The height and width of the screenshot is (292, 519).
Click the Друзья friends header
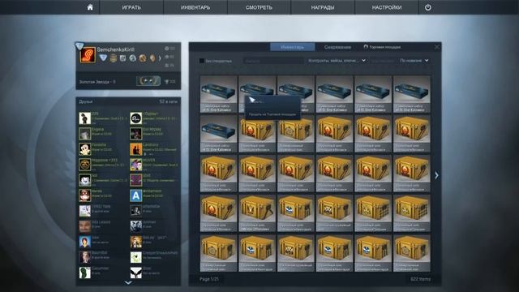[86, 101]
